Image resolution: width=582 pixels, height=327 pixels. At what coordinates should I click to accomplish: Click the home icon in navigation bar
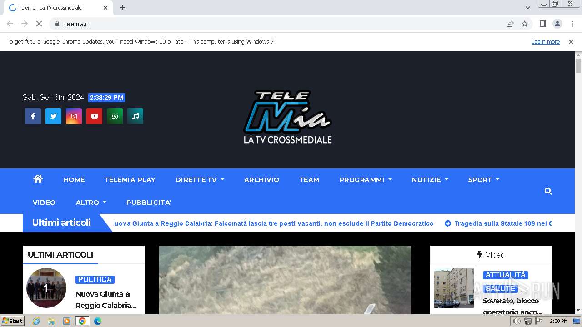(x=38, y=179)
